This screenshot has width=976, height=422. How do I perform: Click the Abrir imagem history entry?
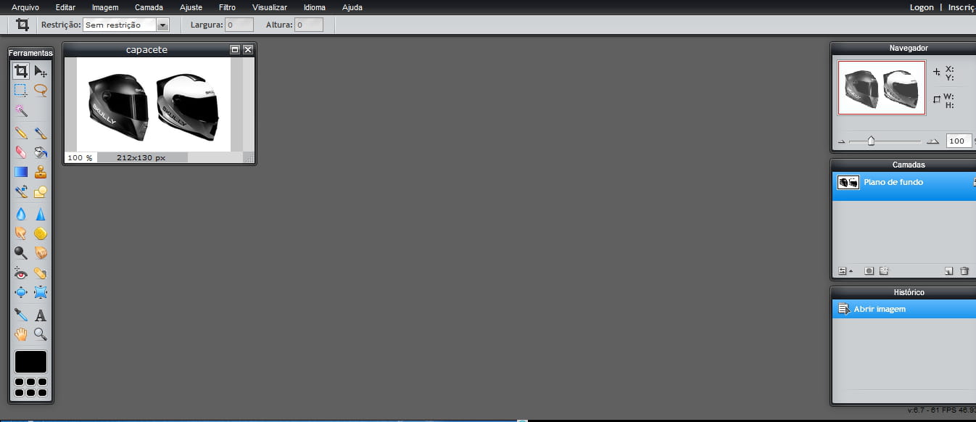click(x=879, y=309)
